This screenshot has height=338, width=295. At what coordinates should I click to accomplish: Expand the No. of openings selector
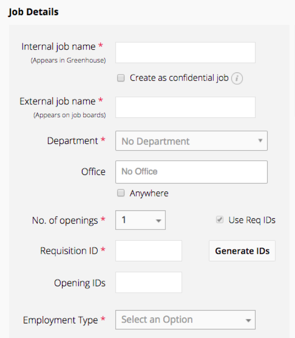140,220
